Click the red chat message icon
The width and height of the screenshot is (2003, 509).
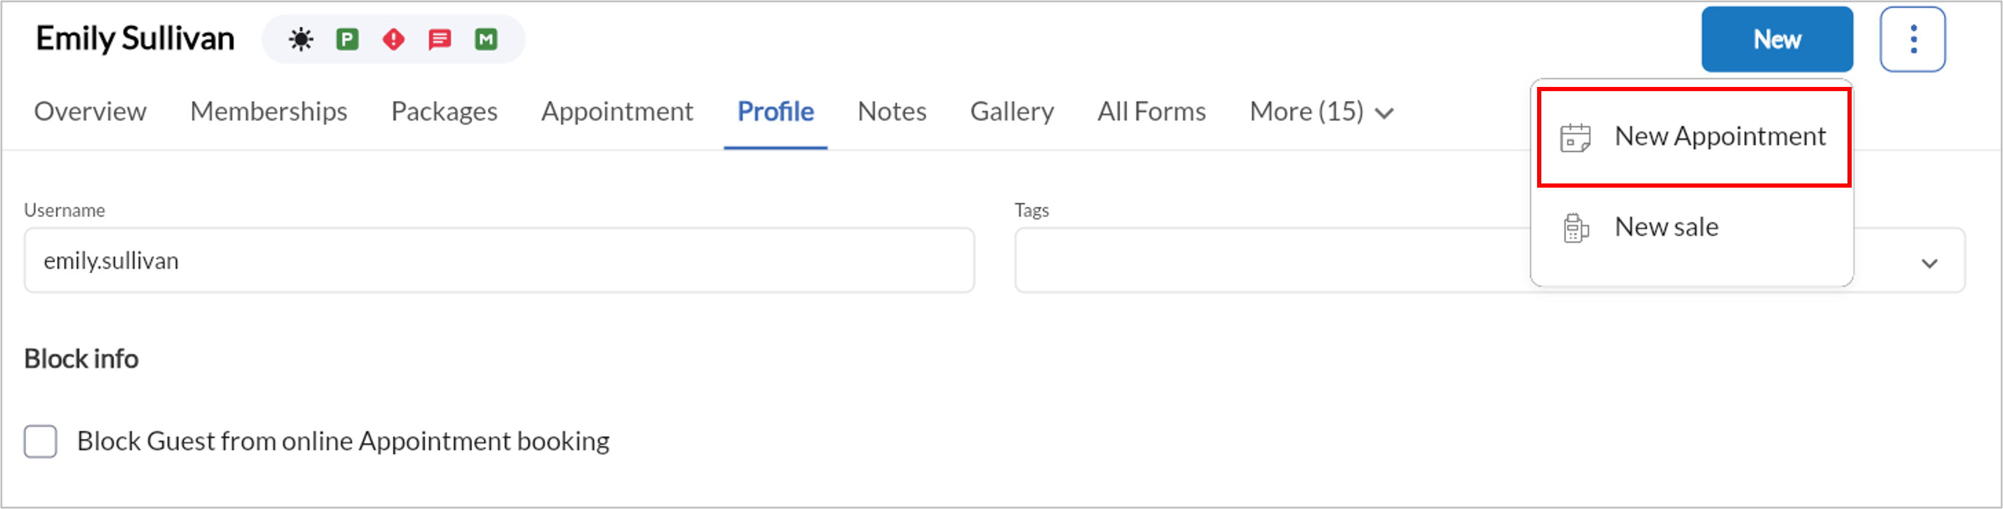(440, 39)
